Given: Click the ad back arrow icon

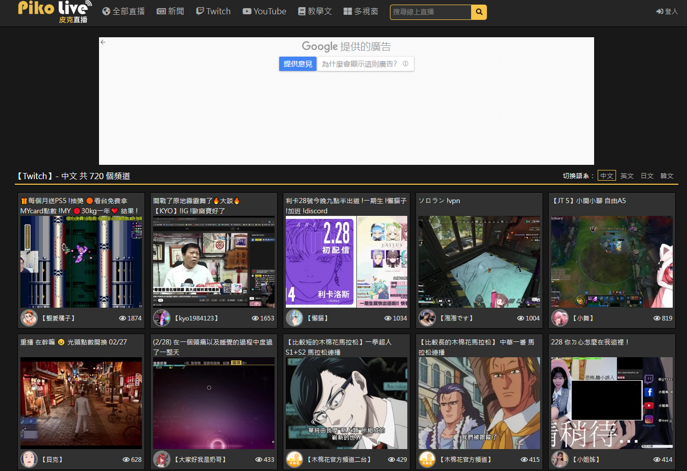Looking at the screenshot, I should click(x=103, y=42).
